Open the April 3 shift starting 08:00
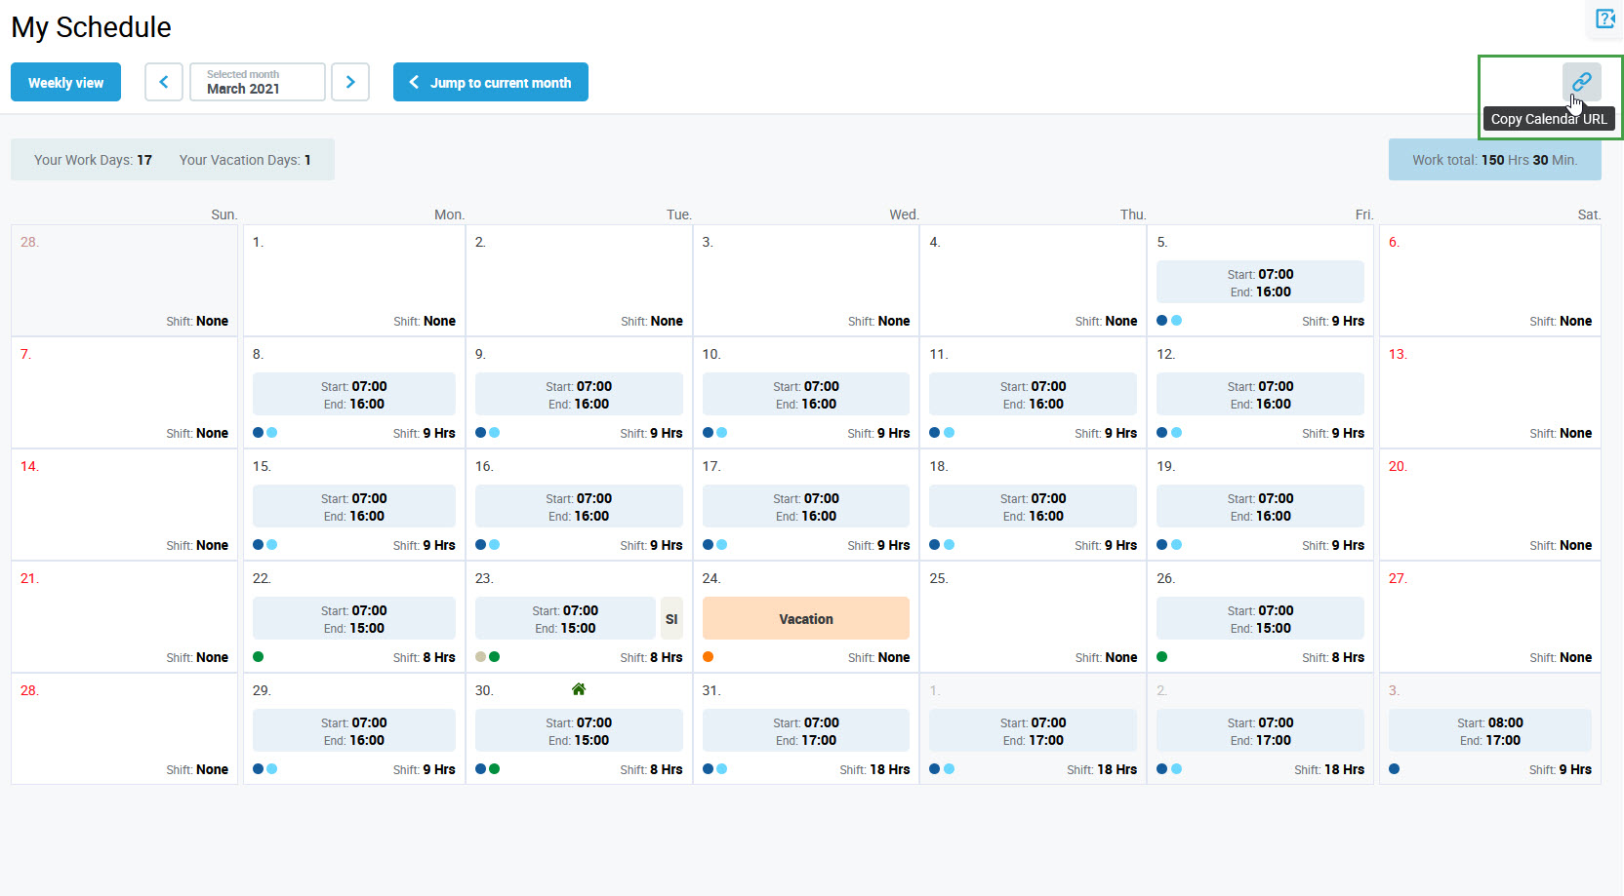This screenshot has width=1624, height=896. (1489, 731)
